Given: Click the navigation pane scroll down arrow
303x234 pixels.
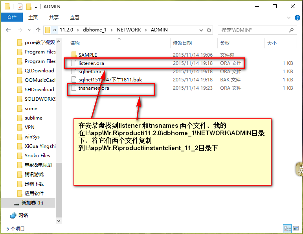Looking at the screenshot, I should [59, 221].
